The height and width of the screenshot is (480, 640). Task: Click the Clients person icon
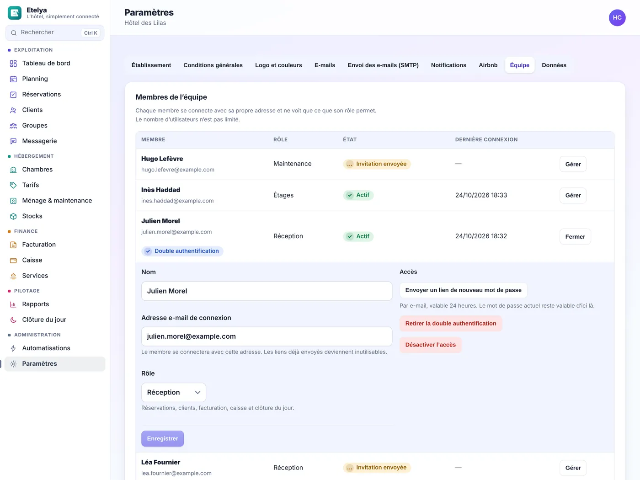[x=13, y=110]
